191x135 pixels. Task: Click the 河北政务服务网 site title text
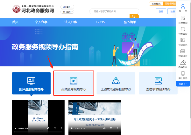tap(38, 11)
